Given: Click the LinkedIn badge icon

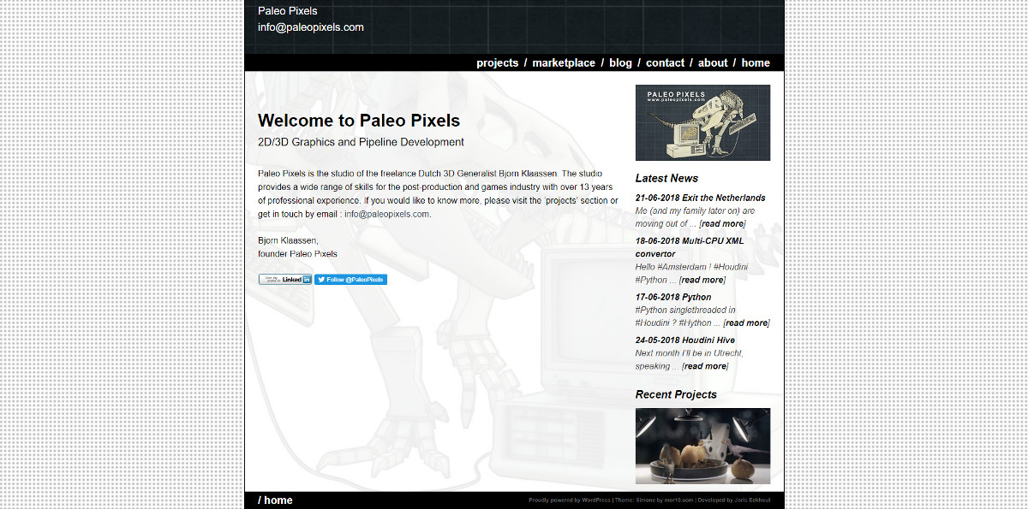Looking at the screenshot, I should coord(283,279).
